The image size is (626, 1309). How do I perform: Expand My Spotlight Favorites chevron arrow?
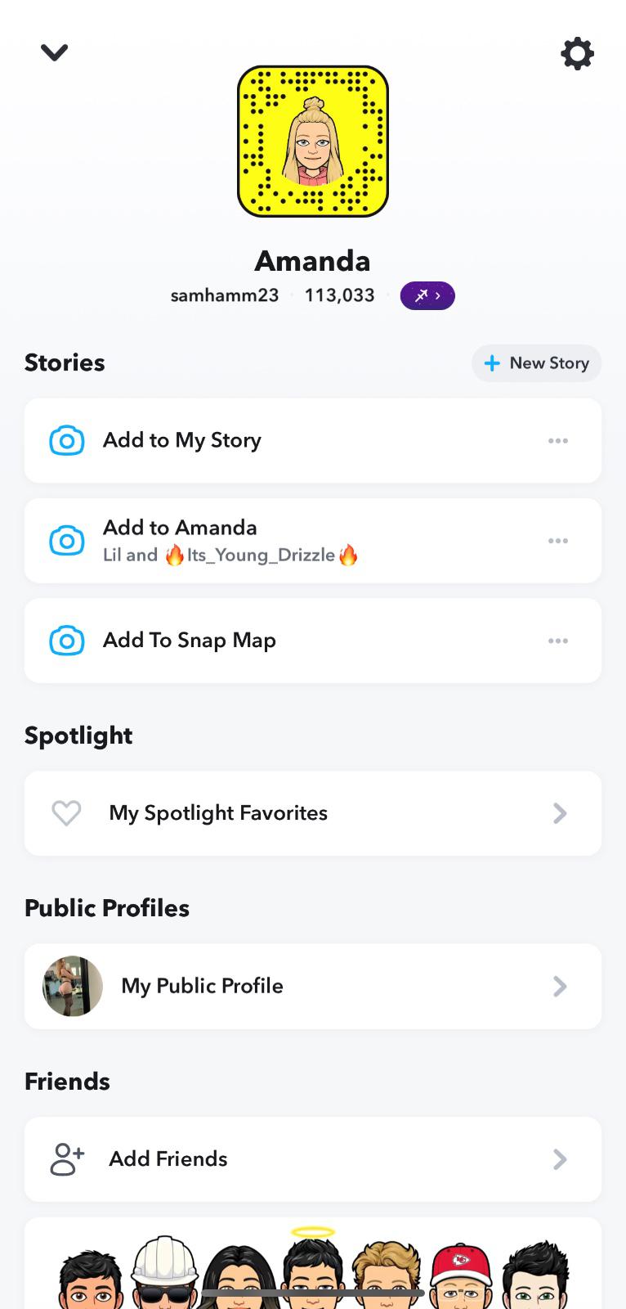point(560,813)
